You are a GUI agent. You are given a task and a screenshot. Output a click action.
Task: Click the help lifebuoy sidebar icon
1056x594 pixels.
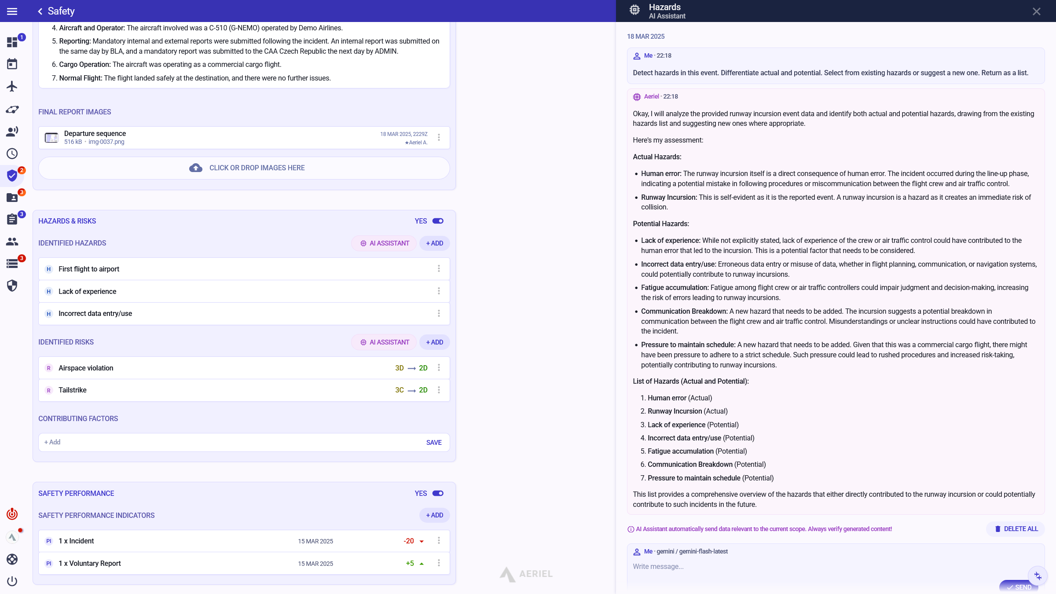pyautogui.click(x=12, y=559)
